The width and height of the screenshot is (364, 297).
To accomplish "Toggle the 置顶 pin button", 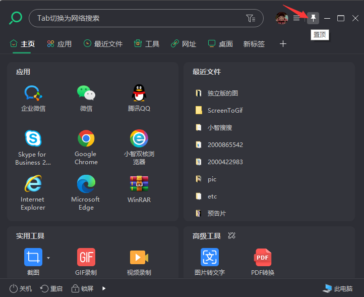I will point(313,18).
